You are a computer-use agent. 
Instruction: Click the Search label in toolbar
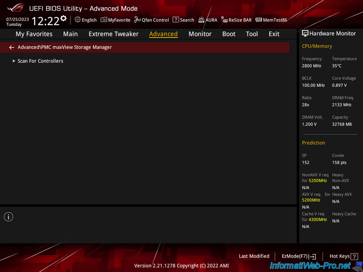tap(187, 20)
